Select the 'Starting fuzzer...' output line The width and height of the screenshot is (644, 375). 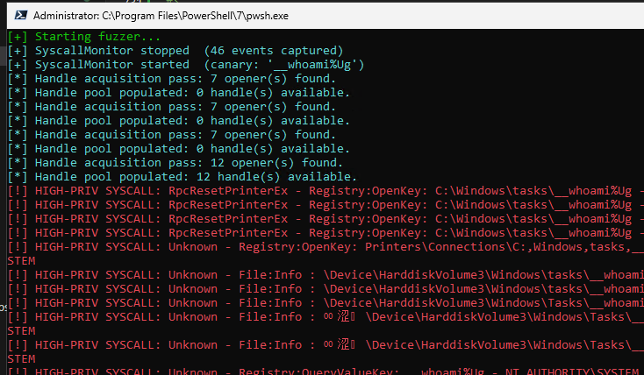(x=84, y=37)
